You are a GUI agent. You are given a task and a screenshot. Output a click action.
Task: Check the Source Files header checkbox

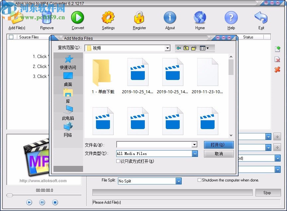click(x=11, y=37)
